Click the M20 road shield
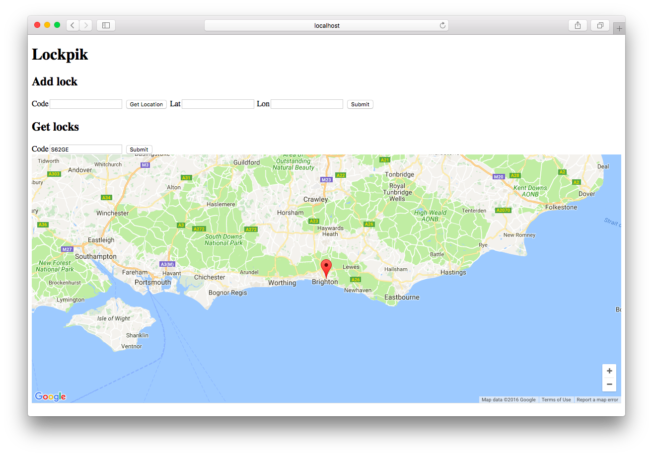Viewport: 653px width, 456px height. click(x=499, y=176)
